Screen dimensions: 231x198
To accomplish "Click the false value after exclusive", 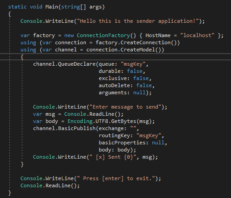I will (x=141, y=78).
